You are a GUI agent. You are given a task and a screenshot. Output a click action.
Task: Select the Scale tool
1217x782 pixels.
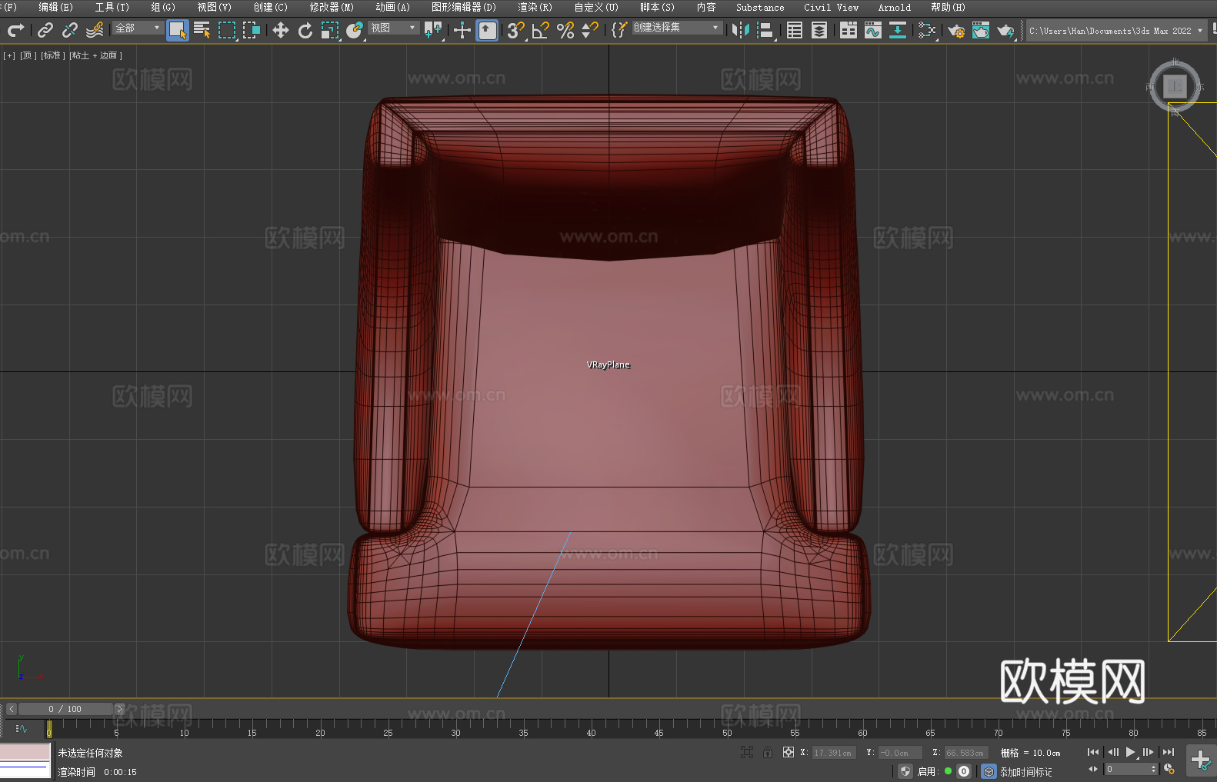tap(330, 30)
